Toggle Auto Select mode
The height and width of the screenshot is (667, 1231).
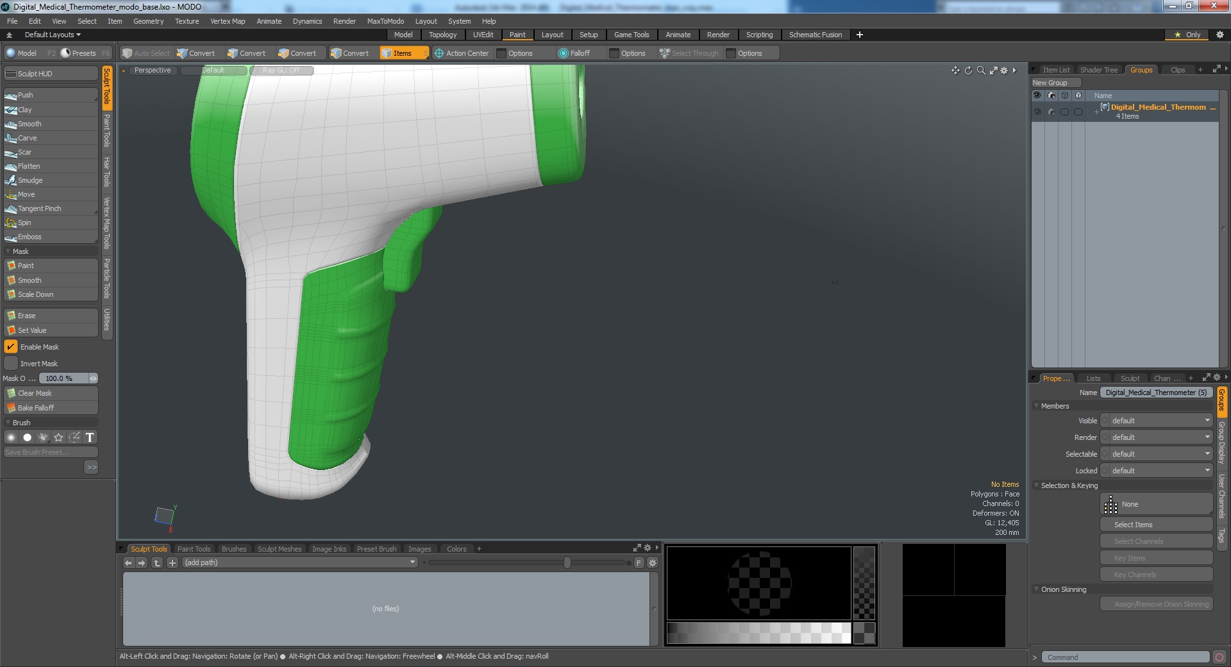tap(146, 53)
